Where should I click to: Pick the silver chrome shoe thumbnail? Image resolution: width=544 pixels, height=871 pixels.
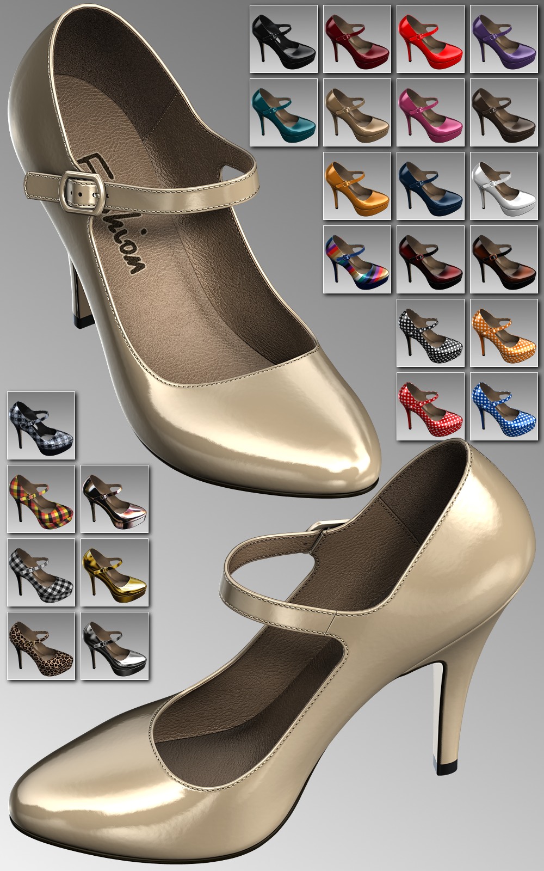coord(115,646)
